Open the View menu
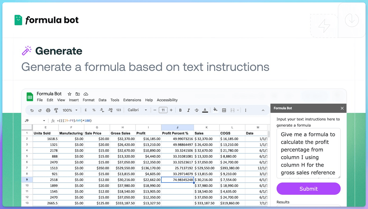Viewport: 368px width, 209px height. point(61,100)
